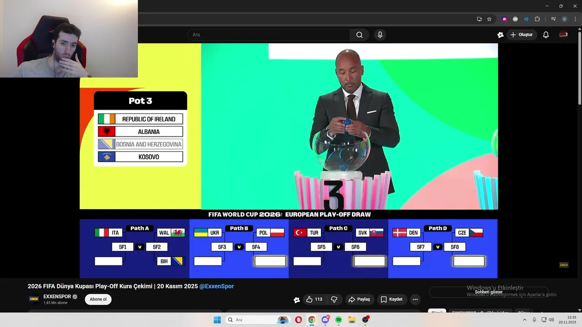
Task: Bookmark this page with the star icon
Action: point(489,19)
